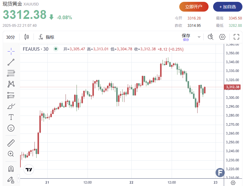Open the emoji icons tool
243x186 pixels.
pyautogui.click(x=11, y=128)
